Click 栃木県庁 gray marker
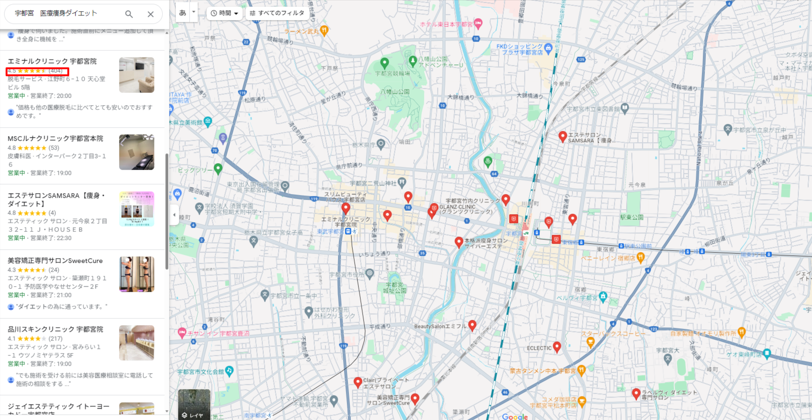Image resolution: width=812 pixels, height=420 pixels. tap(381, 144)
